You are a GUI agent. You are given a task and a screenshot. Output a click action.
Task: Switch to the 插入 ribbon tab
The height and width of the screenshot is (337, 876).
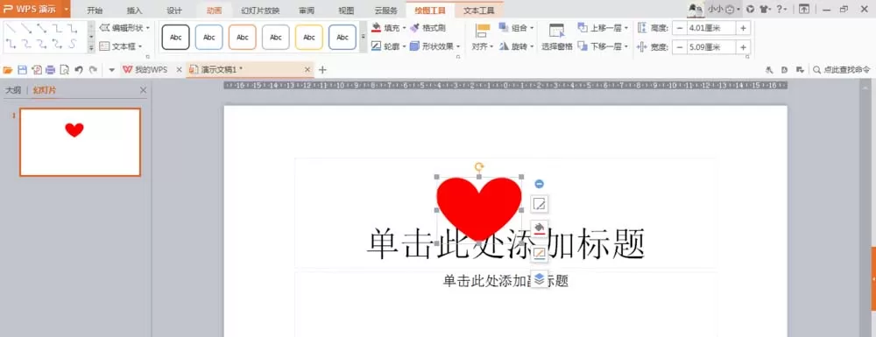[135, 10]
